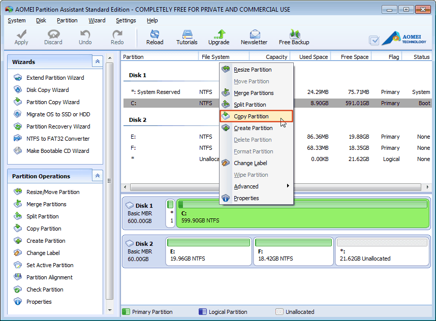Choose Copy Partition in context menu
The width and height of the screenshot is (436, 321).
pyautogui.click(x=257, y=116)
